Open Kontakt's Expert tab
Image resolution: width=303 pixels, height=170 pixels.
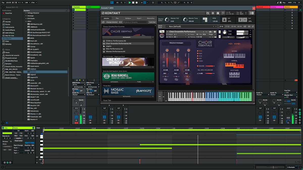tap(139, 18)
